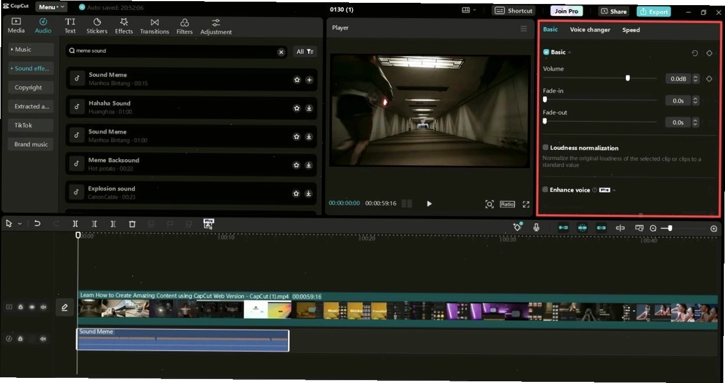
Task: Open the selection tool dropdown arrow
Action: (x=20, y=224)
